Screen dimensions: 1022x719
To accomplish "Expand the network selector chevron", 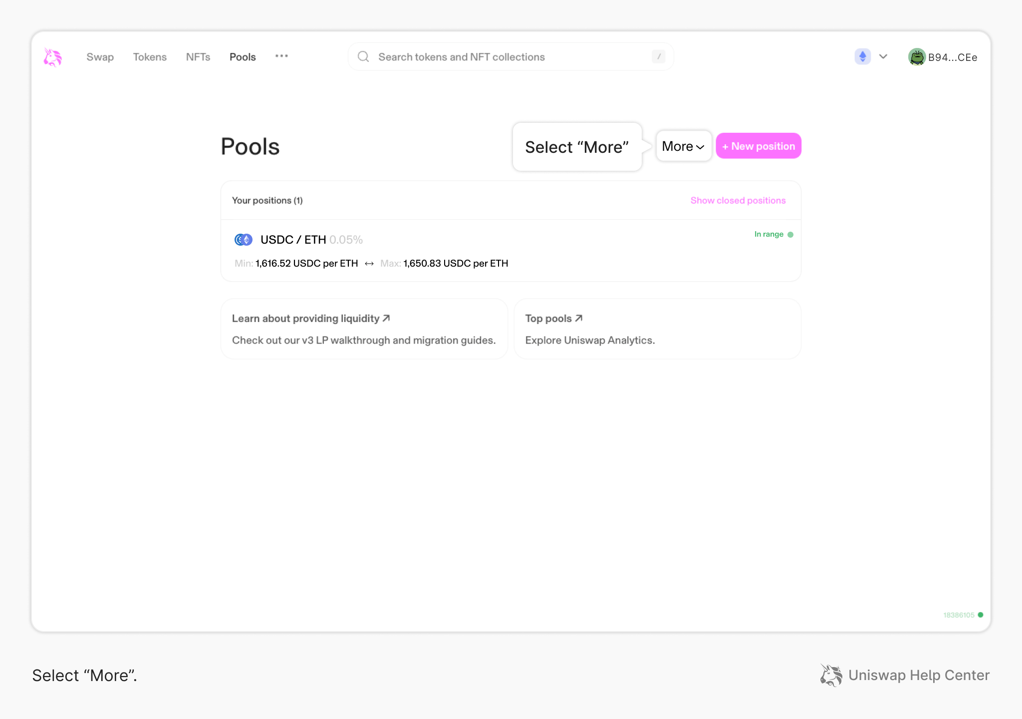I will coord(883,56).
